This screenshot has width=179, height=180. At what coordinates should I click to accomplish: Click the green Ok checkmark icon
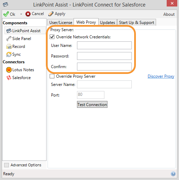tap(6, 14)
